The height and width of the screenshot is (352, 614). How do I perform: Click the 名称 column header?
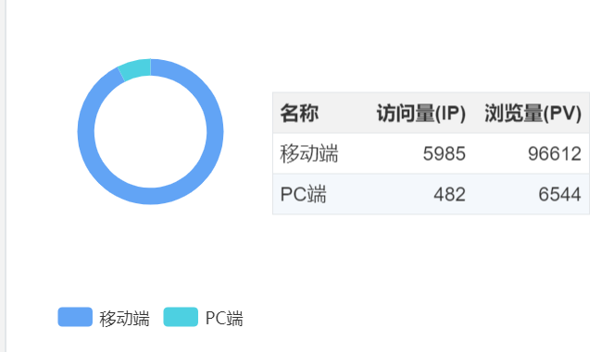[x=299, y=114]
